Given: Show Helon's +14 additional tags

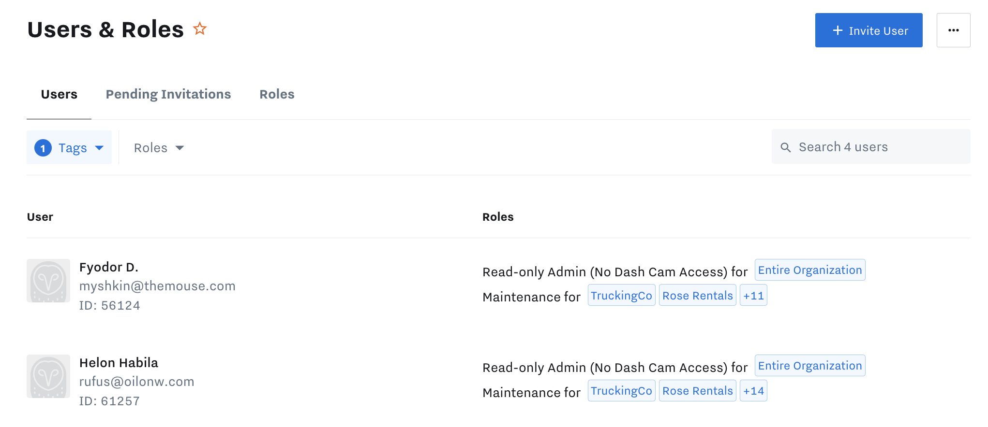Looking at the screenshot, I should click(753, 391).
